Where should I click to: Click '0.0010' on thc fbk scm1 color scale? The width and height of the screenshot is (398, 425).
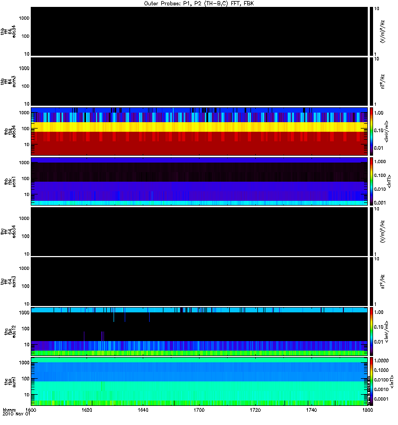(x=381, y=389)
